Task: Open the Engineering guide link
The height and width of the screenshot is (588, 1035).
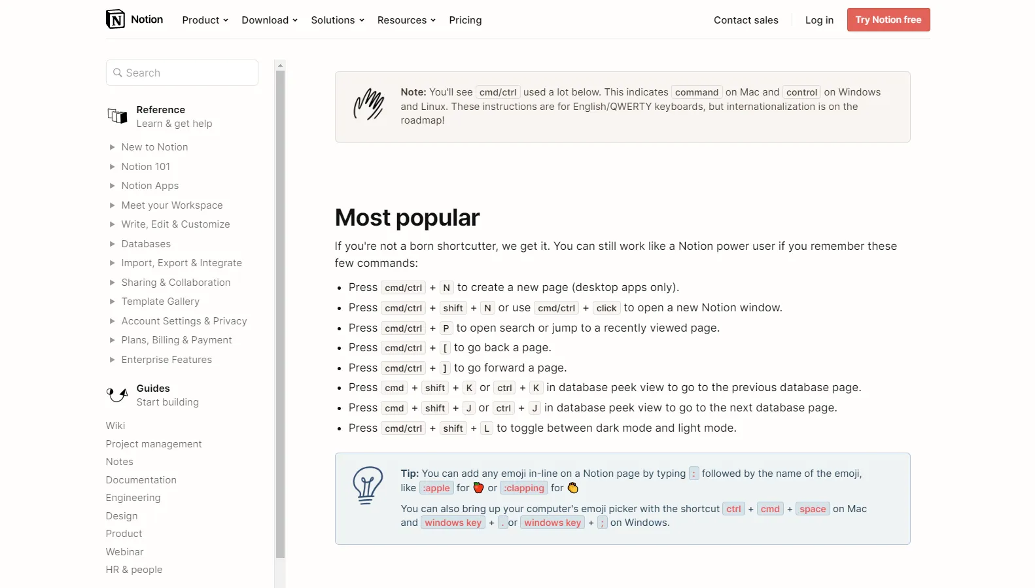Action: [133, 498]
